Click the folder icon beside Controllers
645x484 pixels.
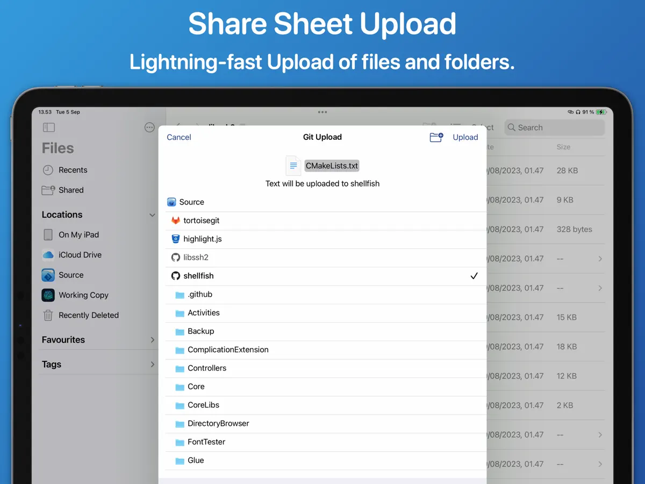click(x=180, y=368)
